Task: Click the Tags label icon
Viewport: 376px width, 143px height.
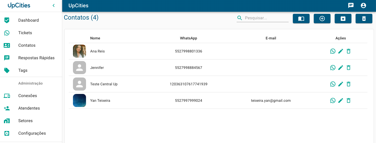Action: (7, 70)
